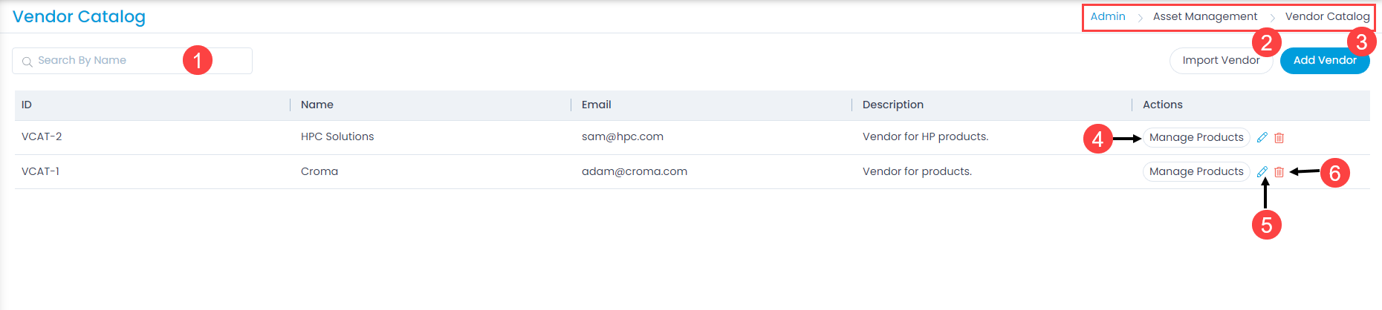Open Manage Products for Croma vendor
The image size is (1382, 310).
pyautogui.click(x=1196, y=172)
